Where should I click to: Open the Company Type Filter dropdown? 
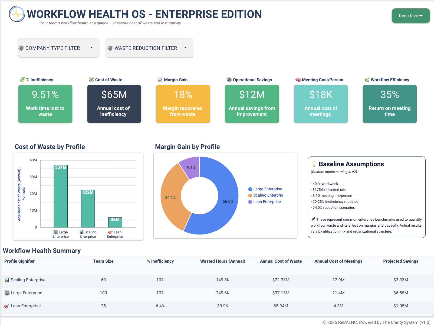tap(58, 48)
